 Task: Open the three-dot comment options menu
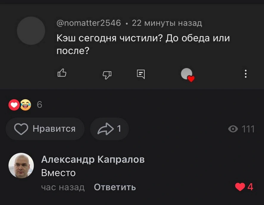pos(246,74)
